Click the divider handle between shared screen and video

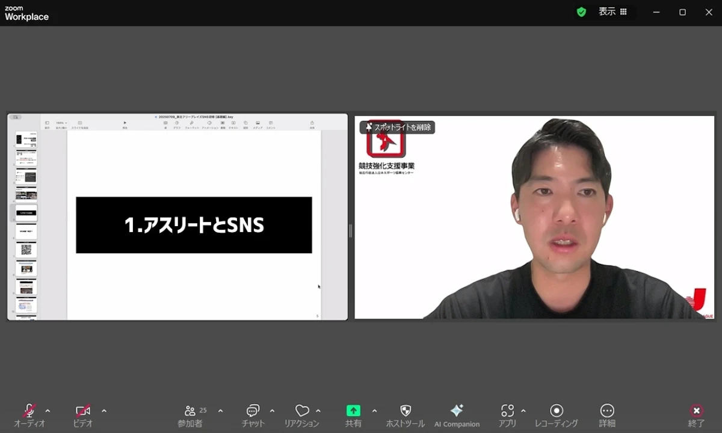click(351, 231)
